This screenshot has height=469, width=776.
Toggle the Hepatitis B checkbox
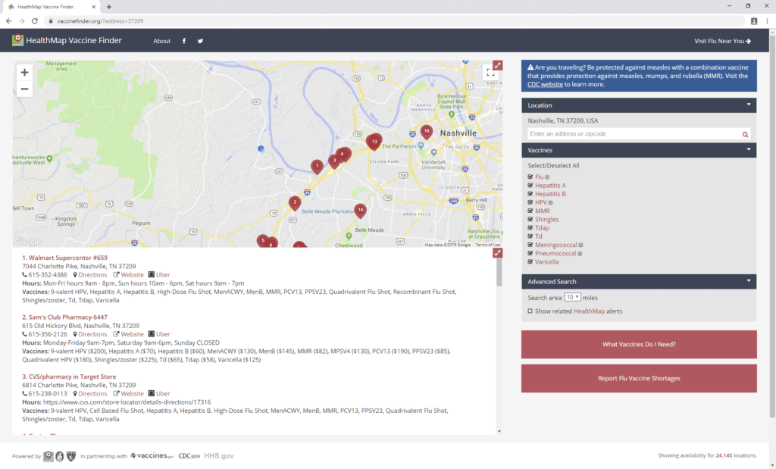(x=530, y=193)
